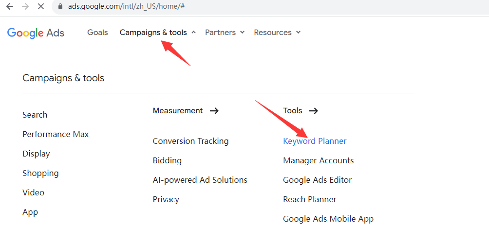Open Google Ads Editor link
The image size is (489, 226).
(317, 180)
